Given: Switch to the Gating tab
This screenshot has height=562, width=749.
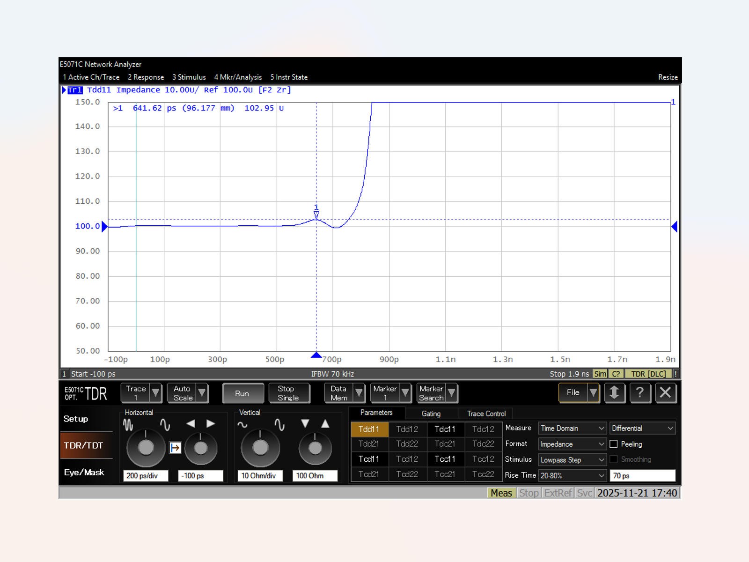Looking at the screenshot, I should pos(431,414).
